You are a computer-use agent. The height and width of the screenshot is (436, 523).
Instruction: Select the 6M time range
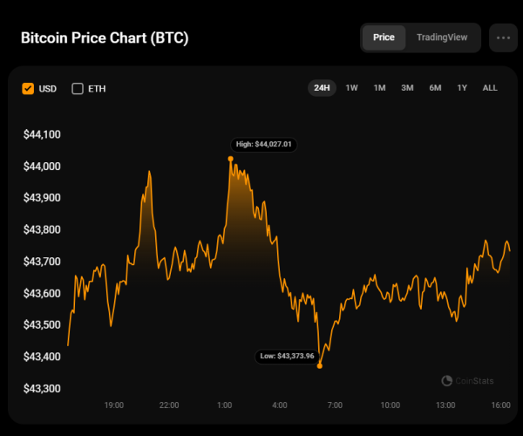[x=435, y=88]
